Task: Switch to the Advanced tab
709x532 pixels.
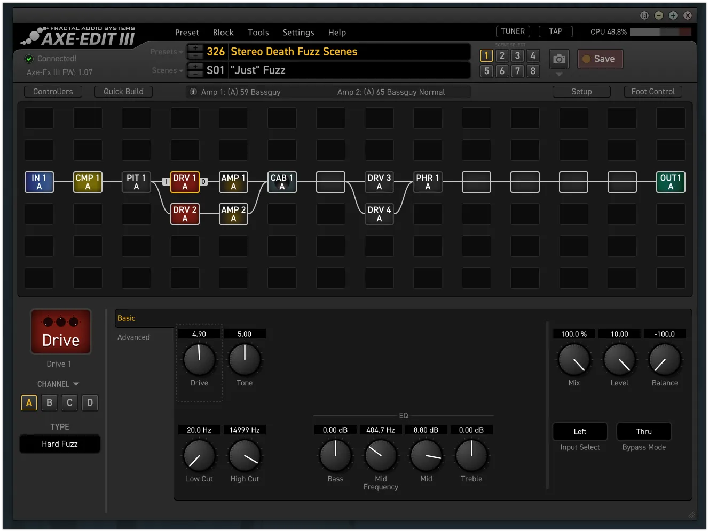Action: pos(133,337)
